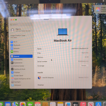
Task: Select Desktop & Dock settings
Action: pyautogui.click(x=18, y=69)
